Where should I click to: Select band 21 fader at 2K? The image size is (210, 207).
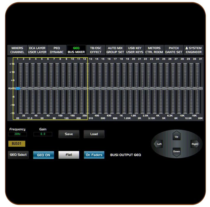tap(139, 88)
